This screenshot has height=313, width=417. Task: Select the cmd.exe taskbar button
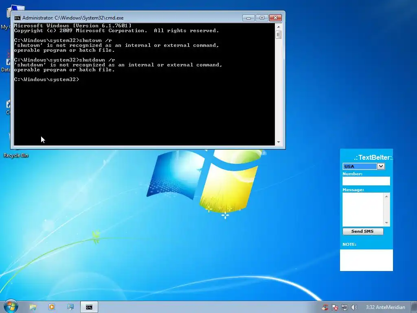(89, 307)
